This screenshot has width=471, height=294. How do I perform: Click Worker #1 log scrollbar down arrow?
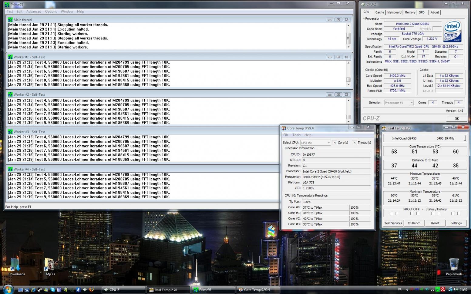pos(348,85)
